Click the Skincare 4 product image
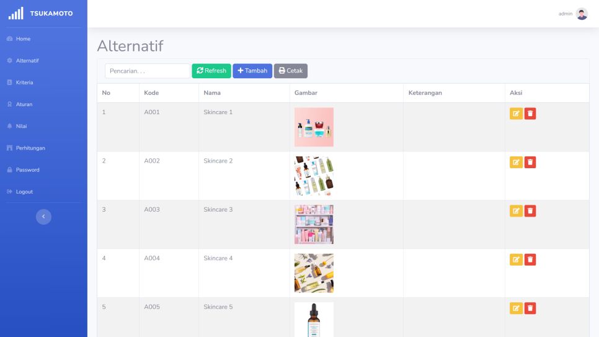 (314, 273)
